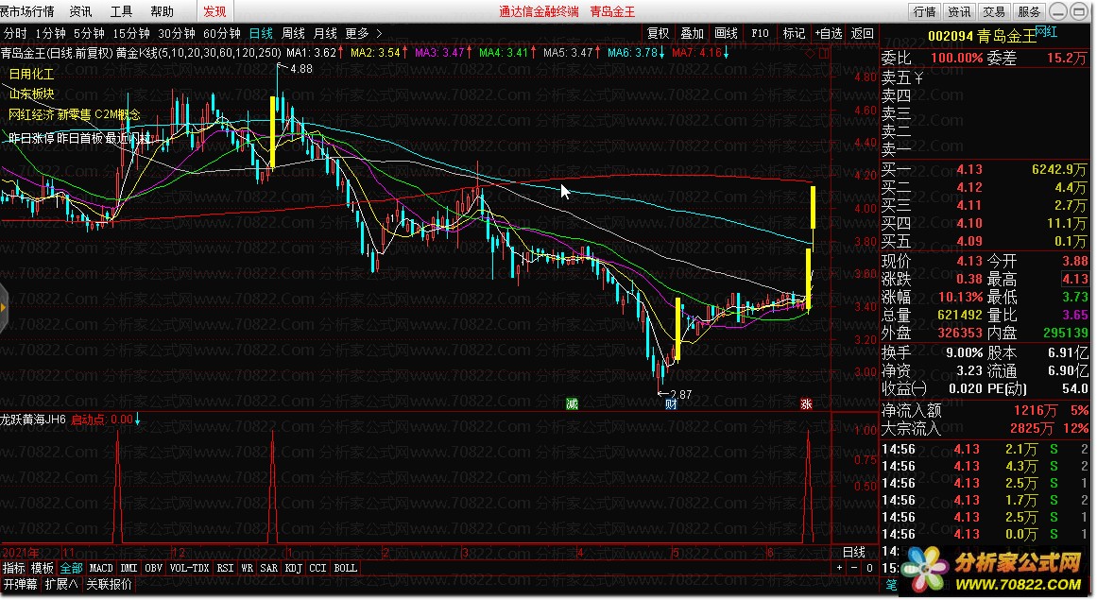Switch to the 15分钟 period
The width and height of the screenshot is (1097, 600).
[131, 33]
